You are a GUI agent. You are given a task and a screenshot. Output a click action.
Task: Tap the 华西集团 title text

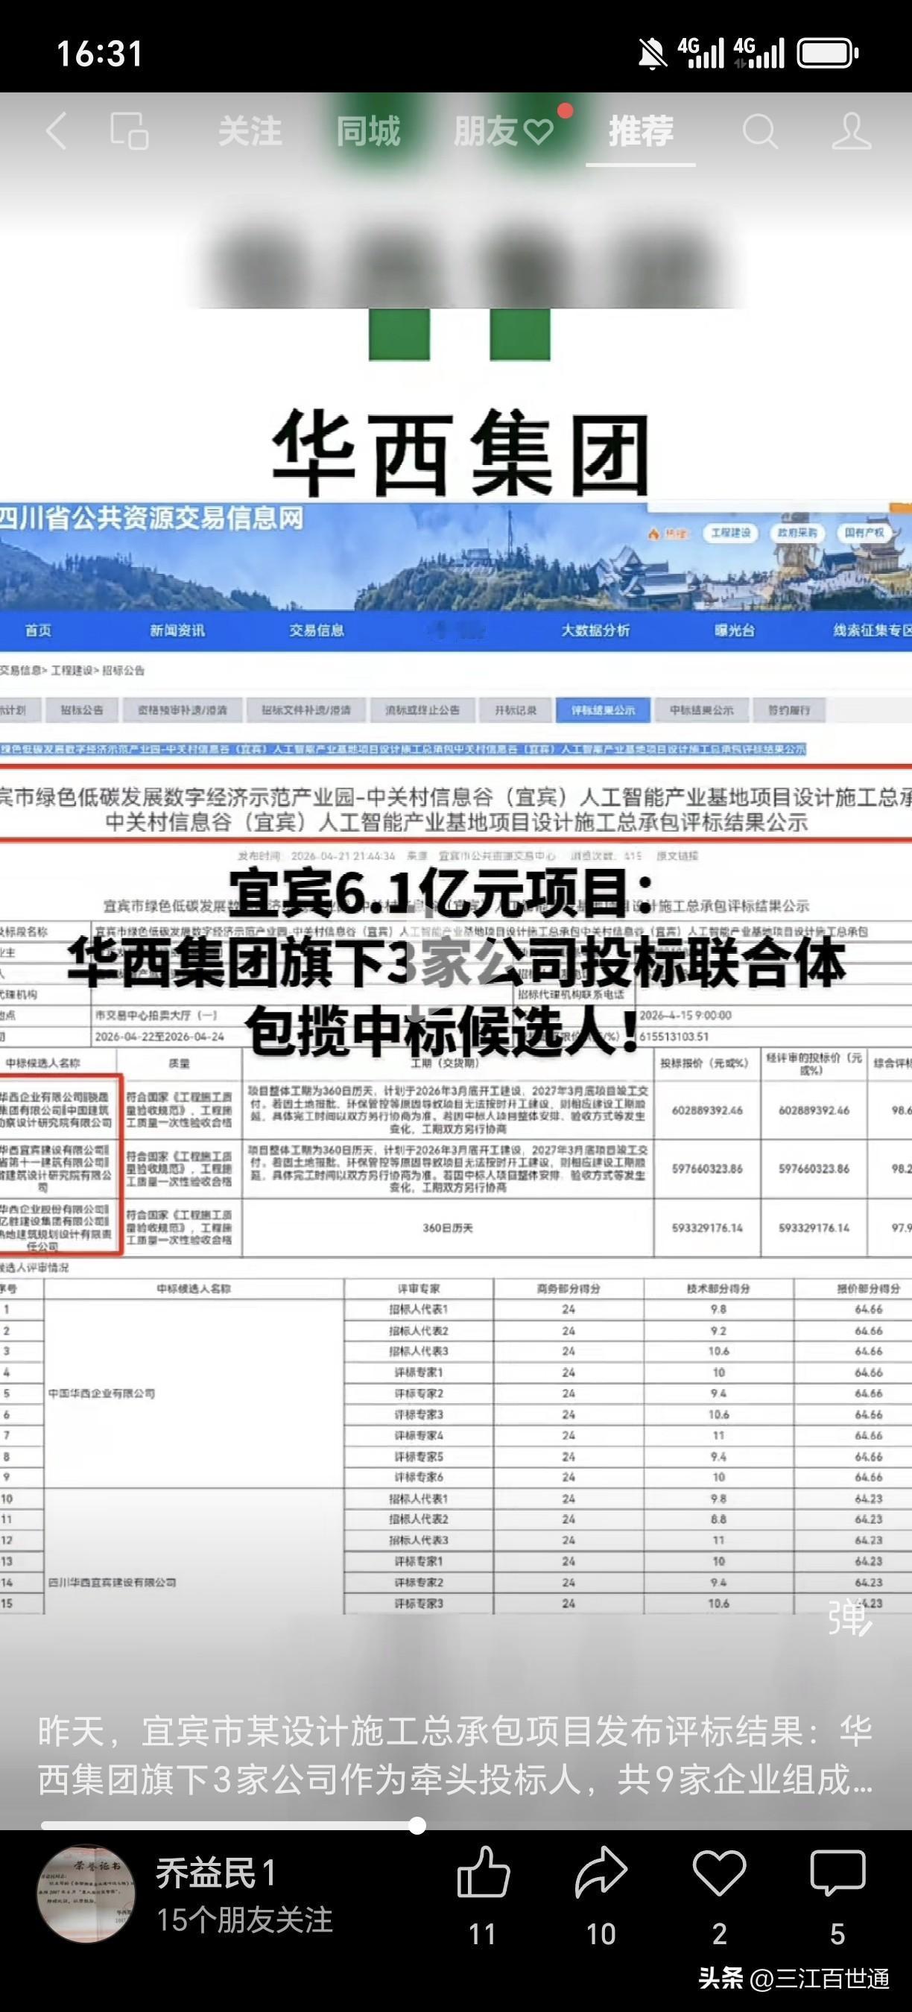pos(460,452)
